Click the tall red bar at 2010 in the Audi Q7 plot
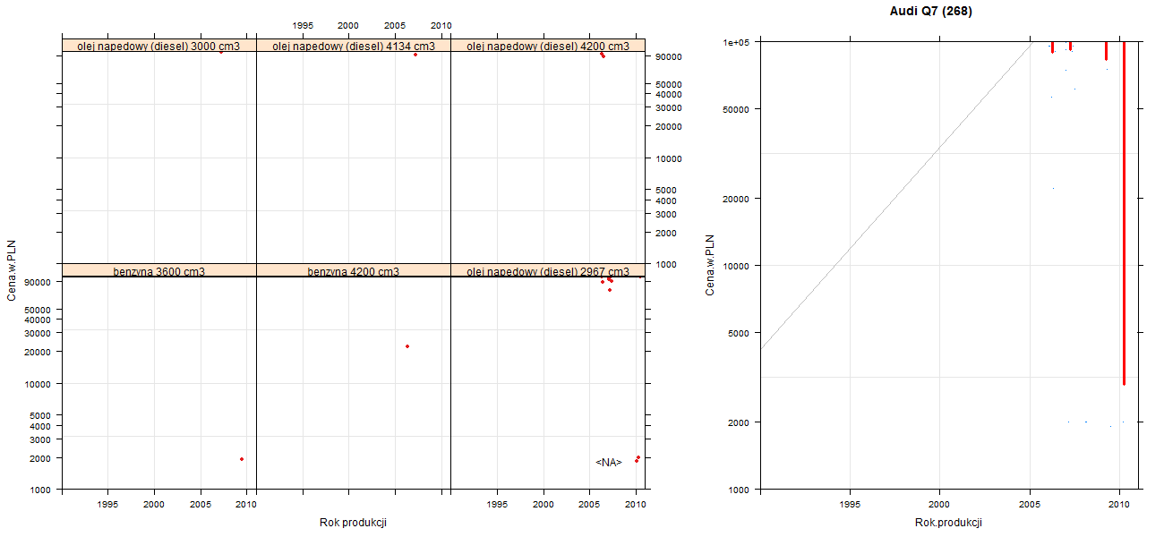1164x537 pixels. (1124, 213)
